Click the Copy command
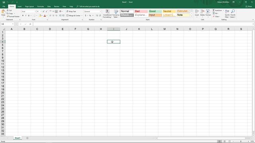Screen dimensions: 255x143 click(x=10, y=14)
